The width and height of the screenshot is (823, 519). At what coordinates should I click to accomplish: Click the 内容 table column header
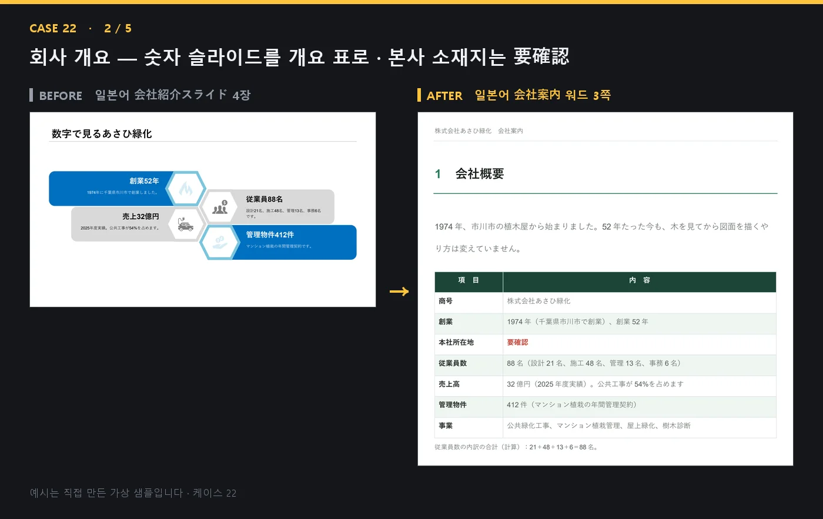pos(640,281)
